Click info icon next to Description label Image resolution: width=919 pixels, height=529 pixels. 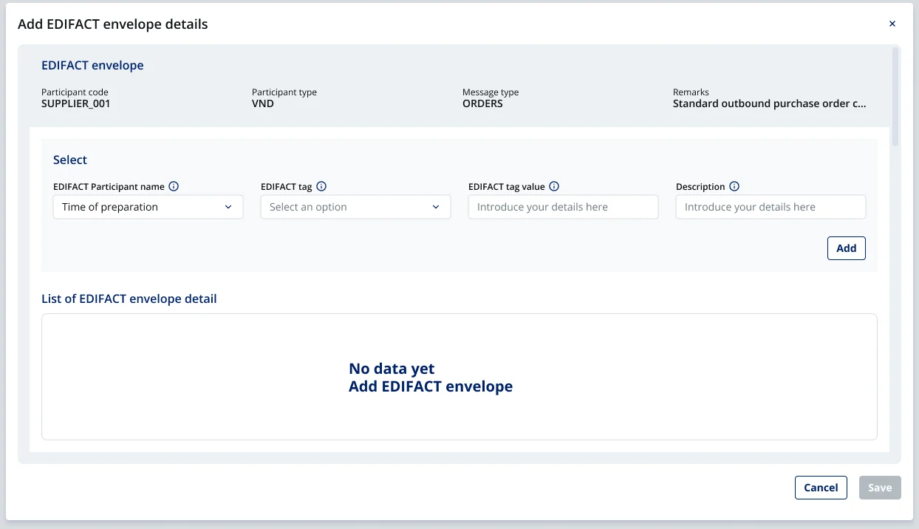pyautogui.click(x=734, y=187)
